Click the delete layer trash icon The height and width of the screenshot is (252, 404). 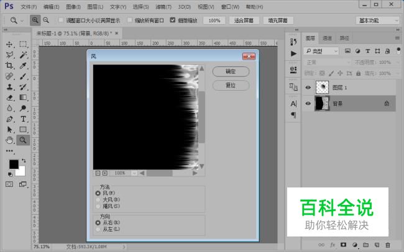pyautogui.click(x=387, y=245)
